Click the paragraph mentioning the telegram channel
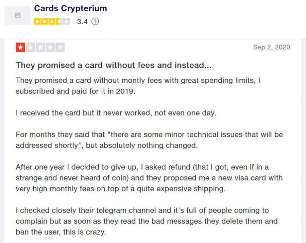306x243 pixels. (x=150, y=220)
